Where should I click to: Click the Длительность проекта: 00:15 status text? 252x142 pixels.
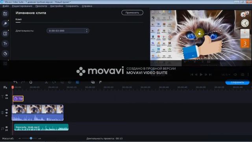click(x=104, y=138)
